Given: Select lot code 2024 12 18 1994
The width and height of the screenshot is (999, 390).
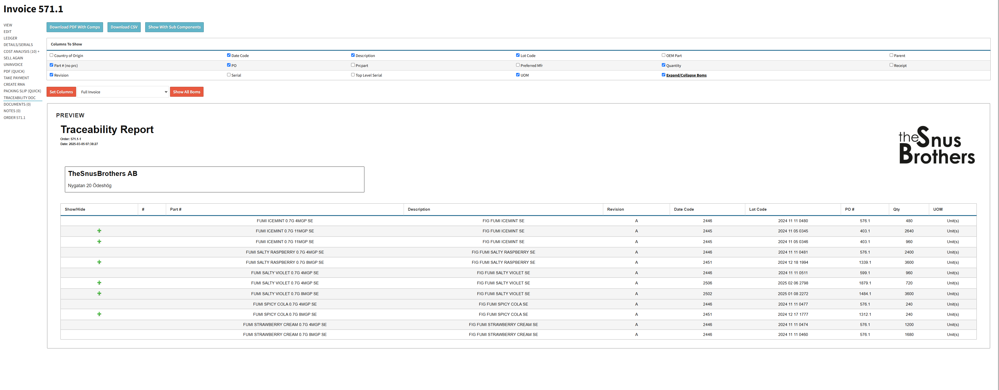Looking at the screenshot, I should [793, 262].
